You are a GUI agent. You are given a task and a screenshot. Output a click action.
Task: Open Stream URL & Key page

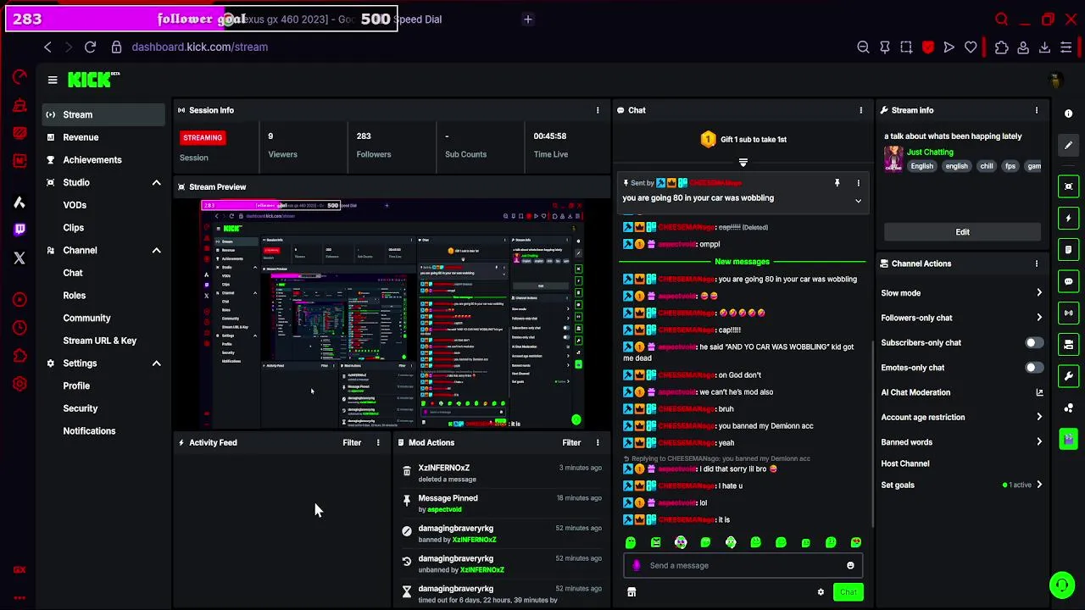[x=99, y=341]
